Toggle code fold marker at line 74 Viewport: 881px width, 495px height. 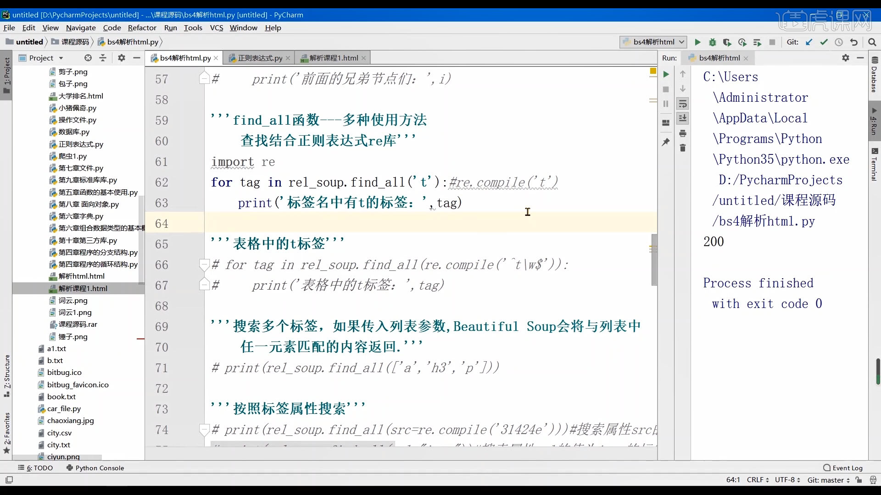pos(205,429)
